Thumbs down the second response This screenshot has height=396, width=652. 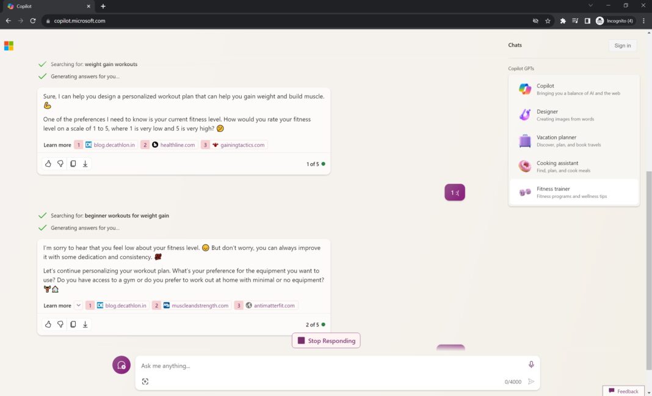[x=60, y=324]
